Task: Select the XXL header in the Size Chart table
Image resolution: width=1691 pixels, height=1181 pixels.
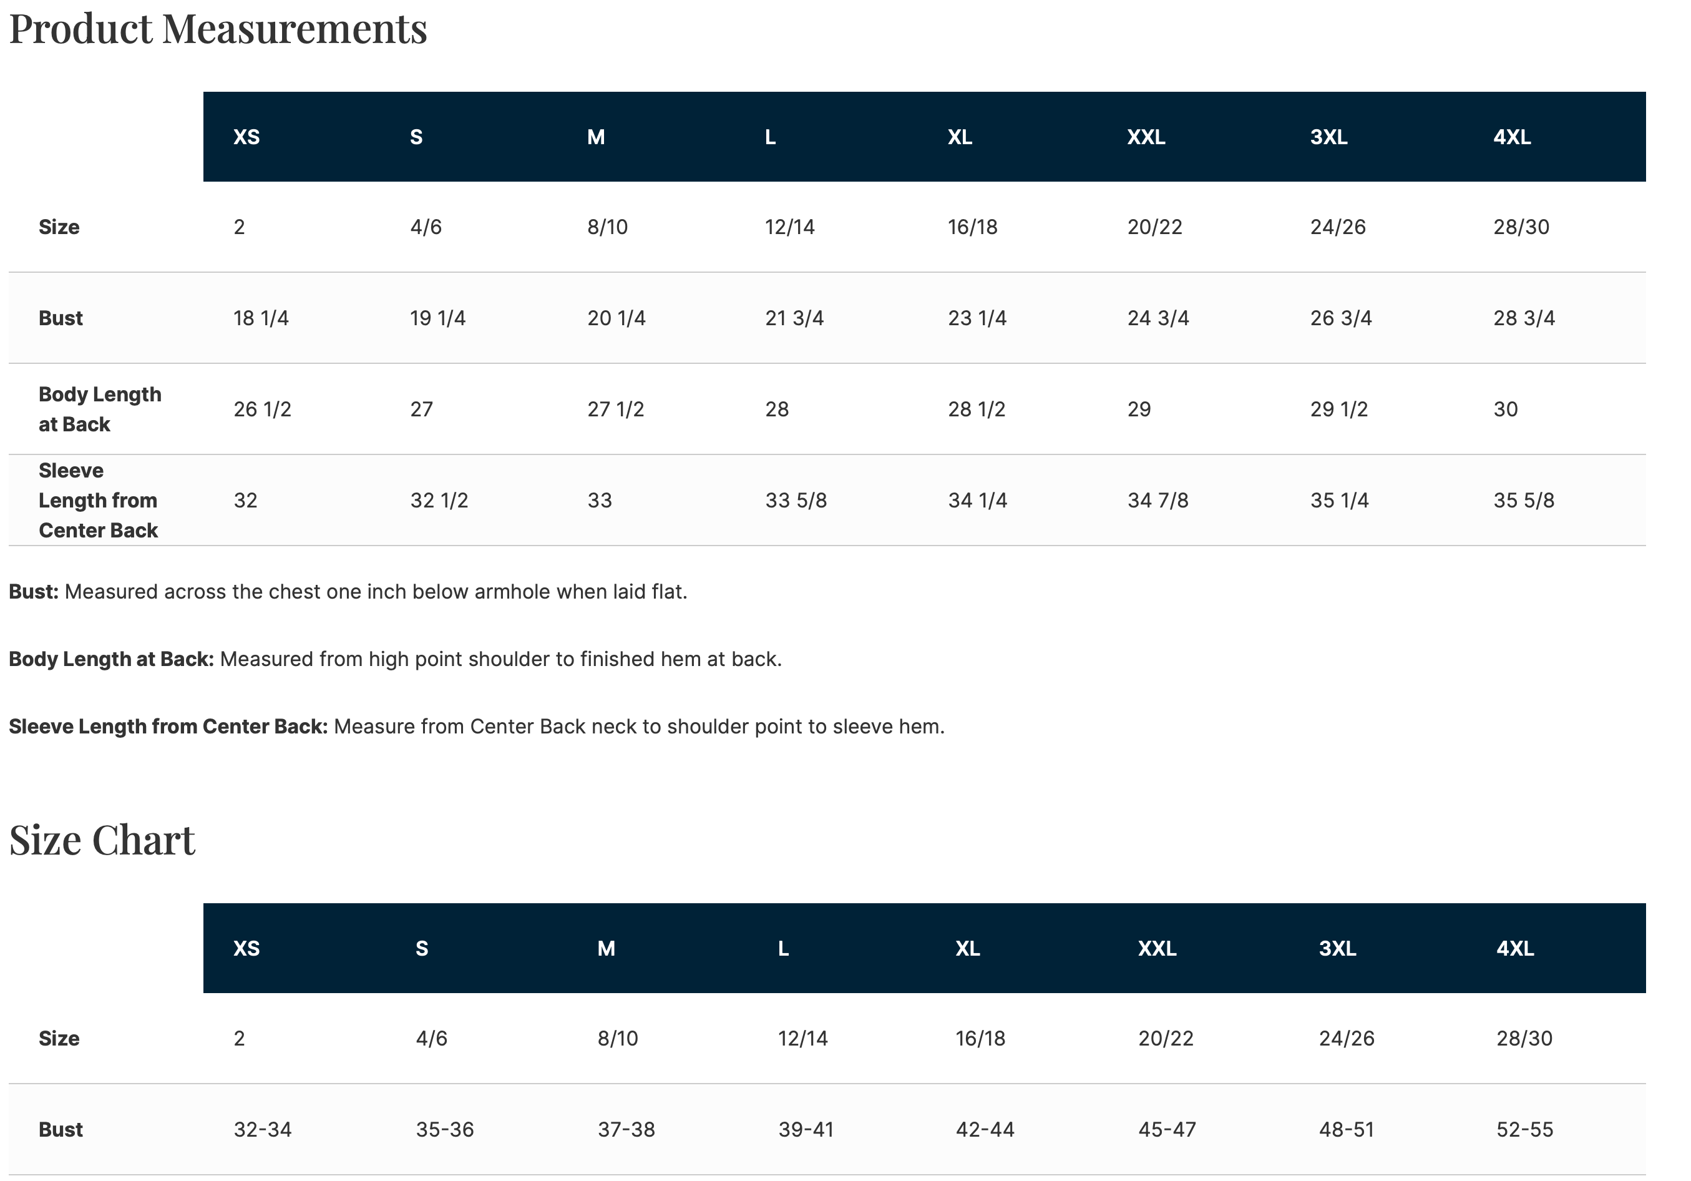Action: point(1157,948)
